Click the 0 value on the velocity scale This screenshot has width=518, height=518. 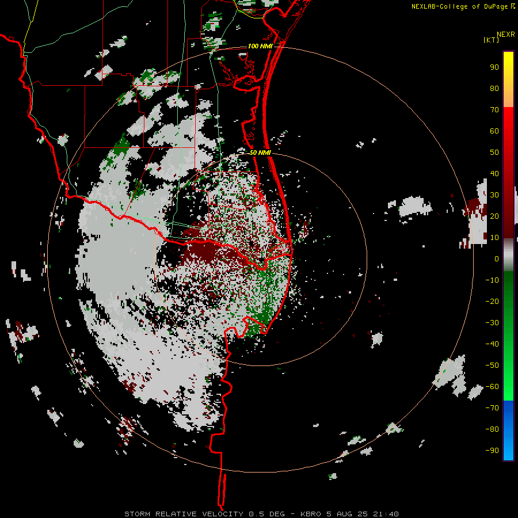(497, 258)
